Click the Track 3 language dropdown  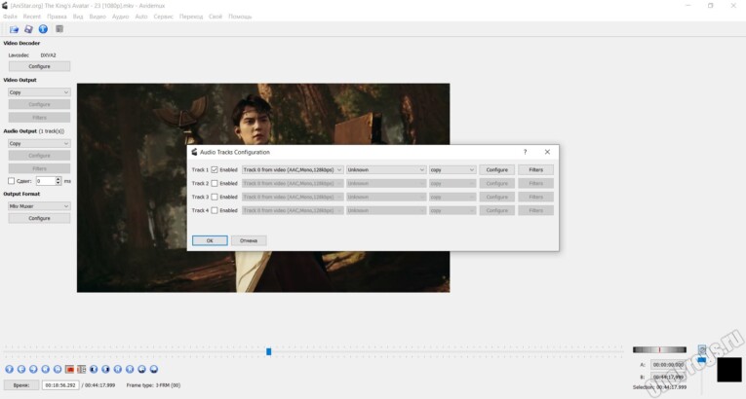point(386,197)
